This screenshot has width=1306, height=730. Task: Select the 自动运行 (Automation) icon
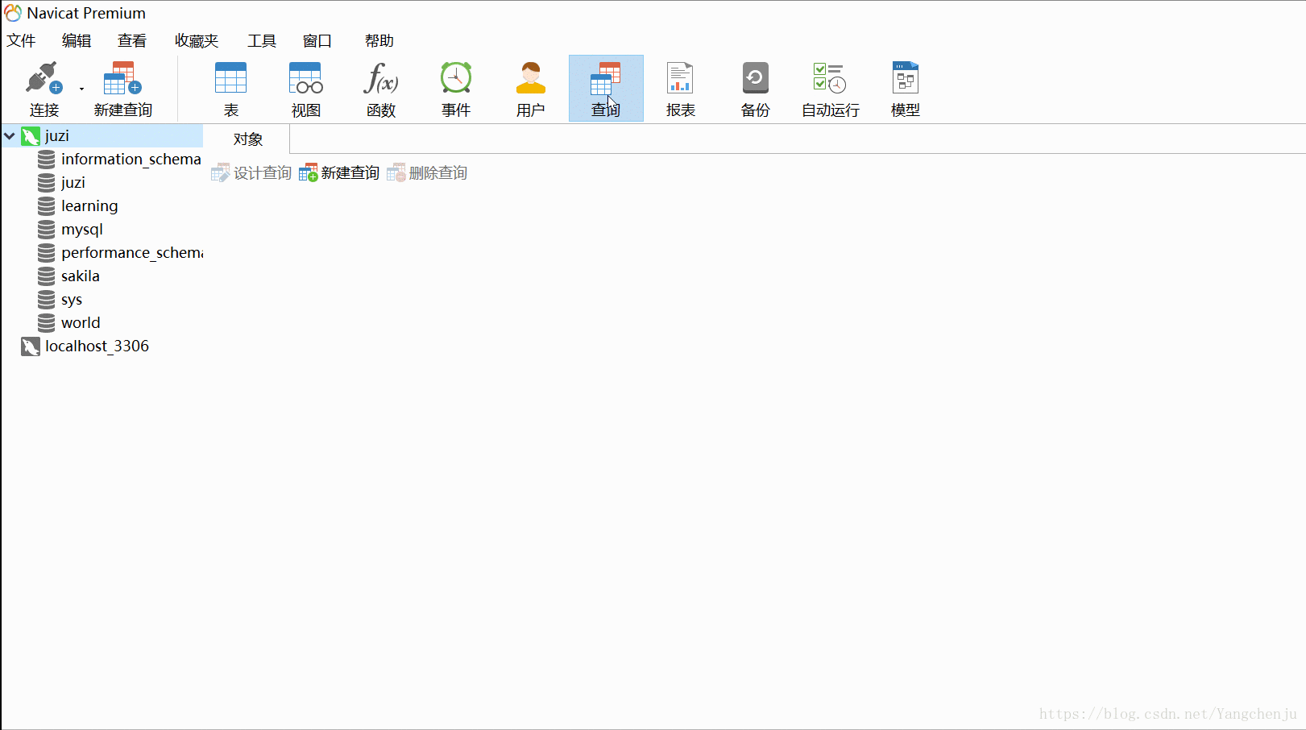[829, 88]
